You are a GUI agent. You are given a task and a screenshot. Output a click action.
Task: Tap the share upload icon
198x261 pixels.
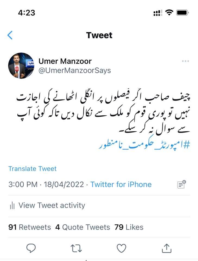click(x=166, y=248)
